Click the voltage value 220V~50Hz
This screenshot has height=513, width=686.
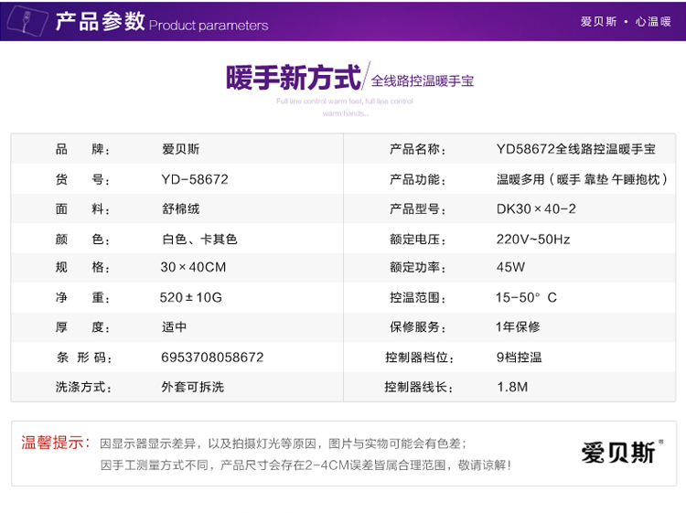[x=533, y=240]
